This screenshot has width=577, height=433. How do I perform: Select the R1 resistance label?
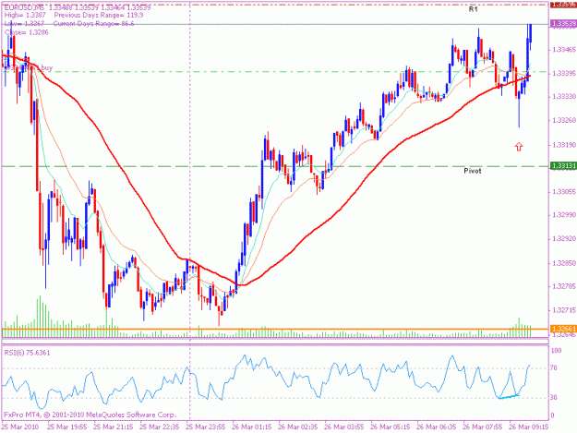[x=473, y=9]
